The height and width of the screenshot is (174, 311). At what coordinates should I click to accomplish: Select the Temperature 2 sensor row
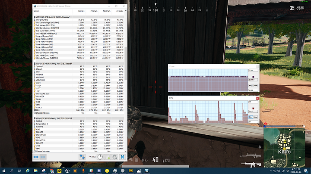pos(79,124)
